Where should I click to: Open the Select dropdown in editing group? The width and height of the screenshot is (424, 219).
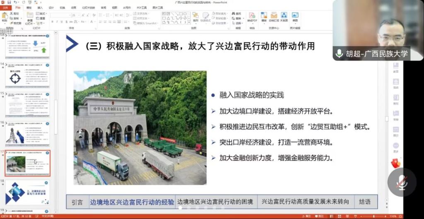click(238, 23)
